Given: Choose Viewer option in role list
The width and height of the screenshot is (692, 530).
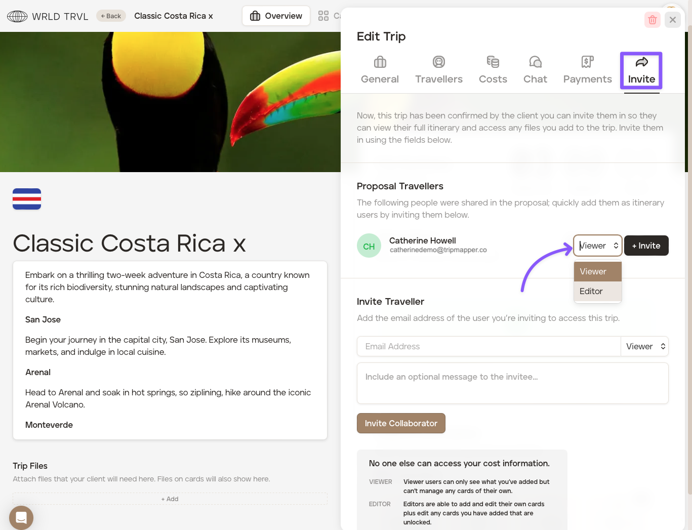Looking at the screenshot, I should tap(597, 271).
